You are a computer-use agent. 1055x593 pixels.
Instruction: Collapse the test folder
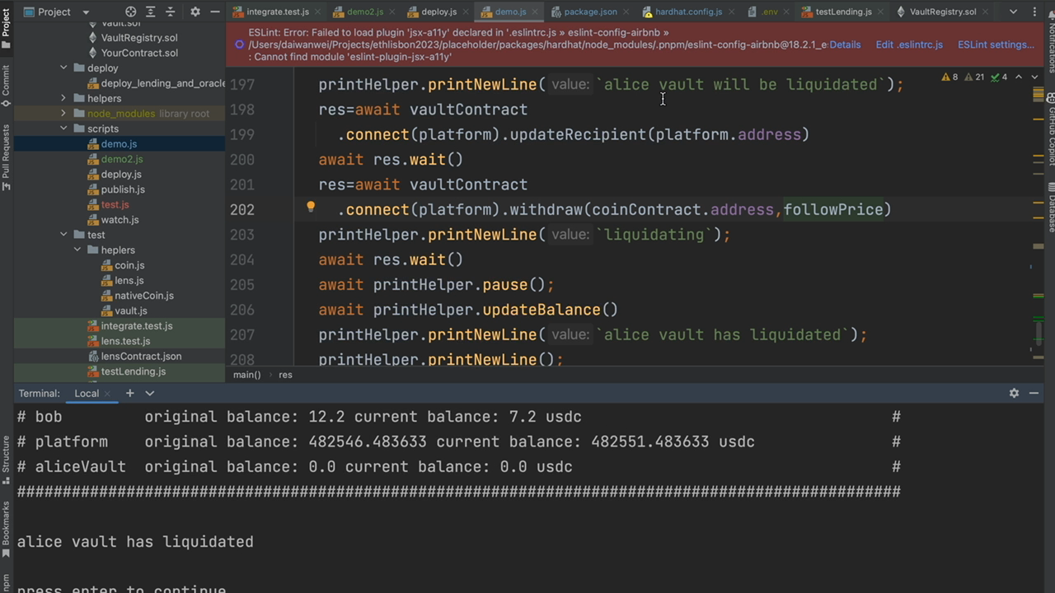[x=63, y=235]
